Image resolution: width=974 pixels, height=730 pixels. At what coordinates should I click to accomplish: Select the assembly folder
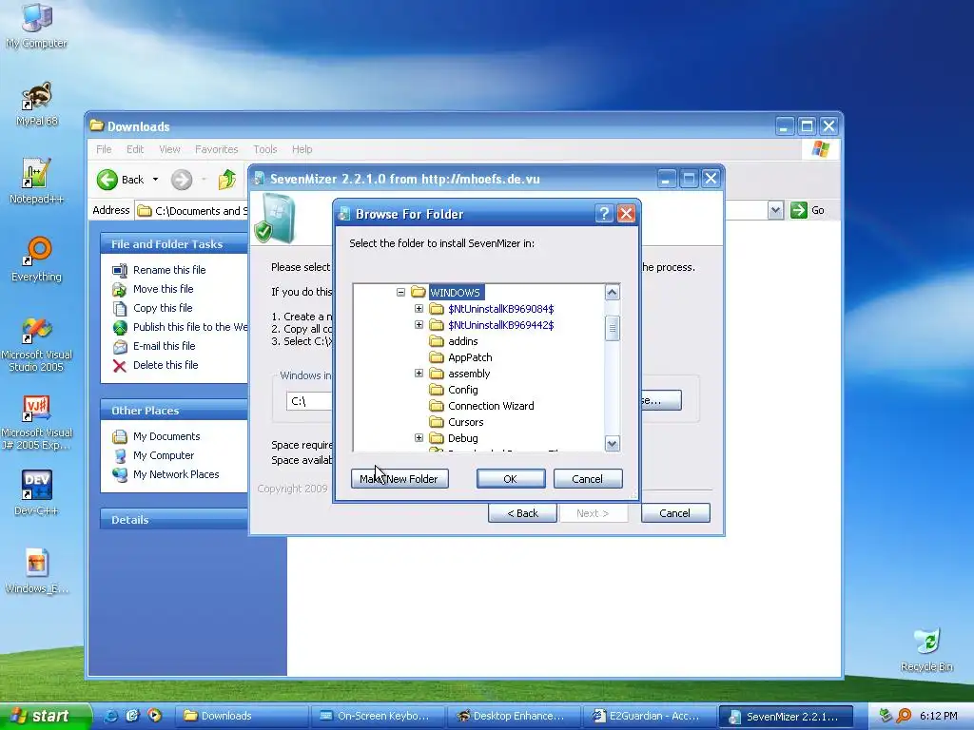[460, 374]
